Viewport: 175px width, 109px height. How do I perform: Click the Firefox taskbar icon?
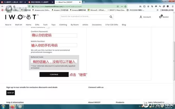pyautogui.click(x=13, y=107)
